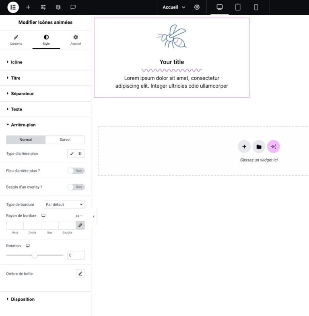Click 'Glissez un widget ici' text
The height and width of the screenshot is (316, 309).
(259, 160)
